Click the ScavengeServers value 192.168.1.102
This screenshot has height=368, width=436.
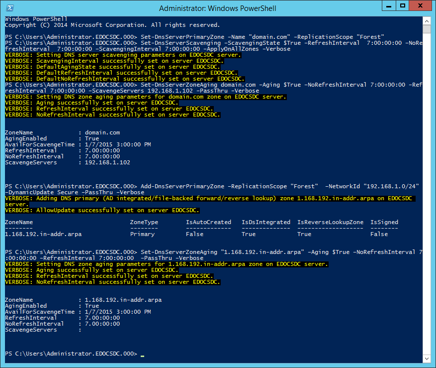tap(107, 162)
